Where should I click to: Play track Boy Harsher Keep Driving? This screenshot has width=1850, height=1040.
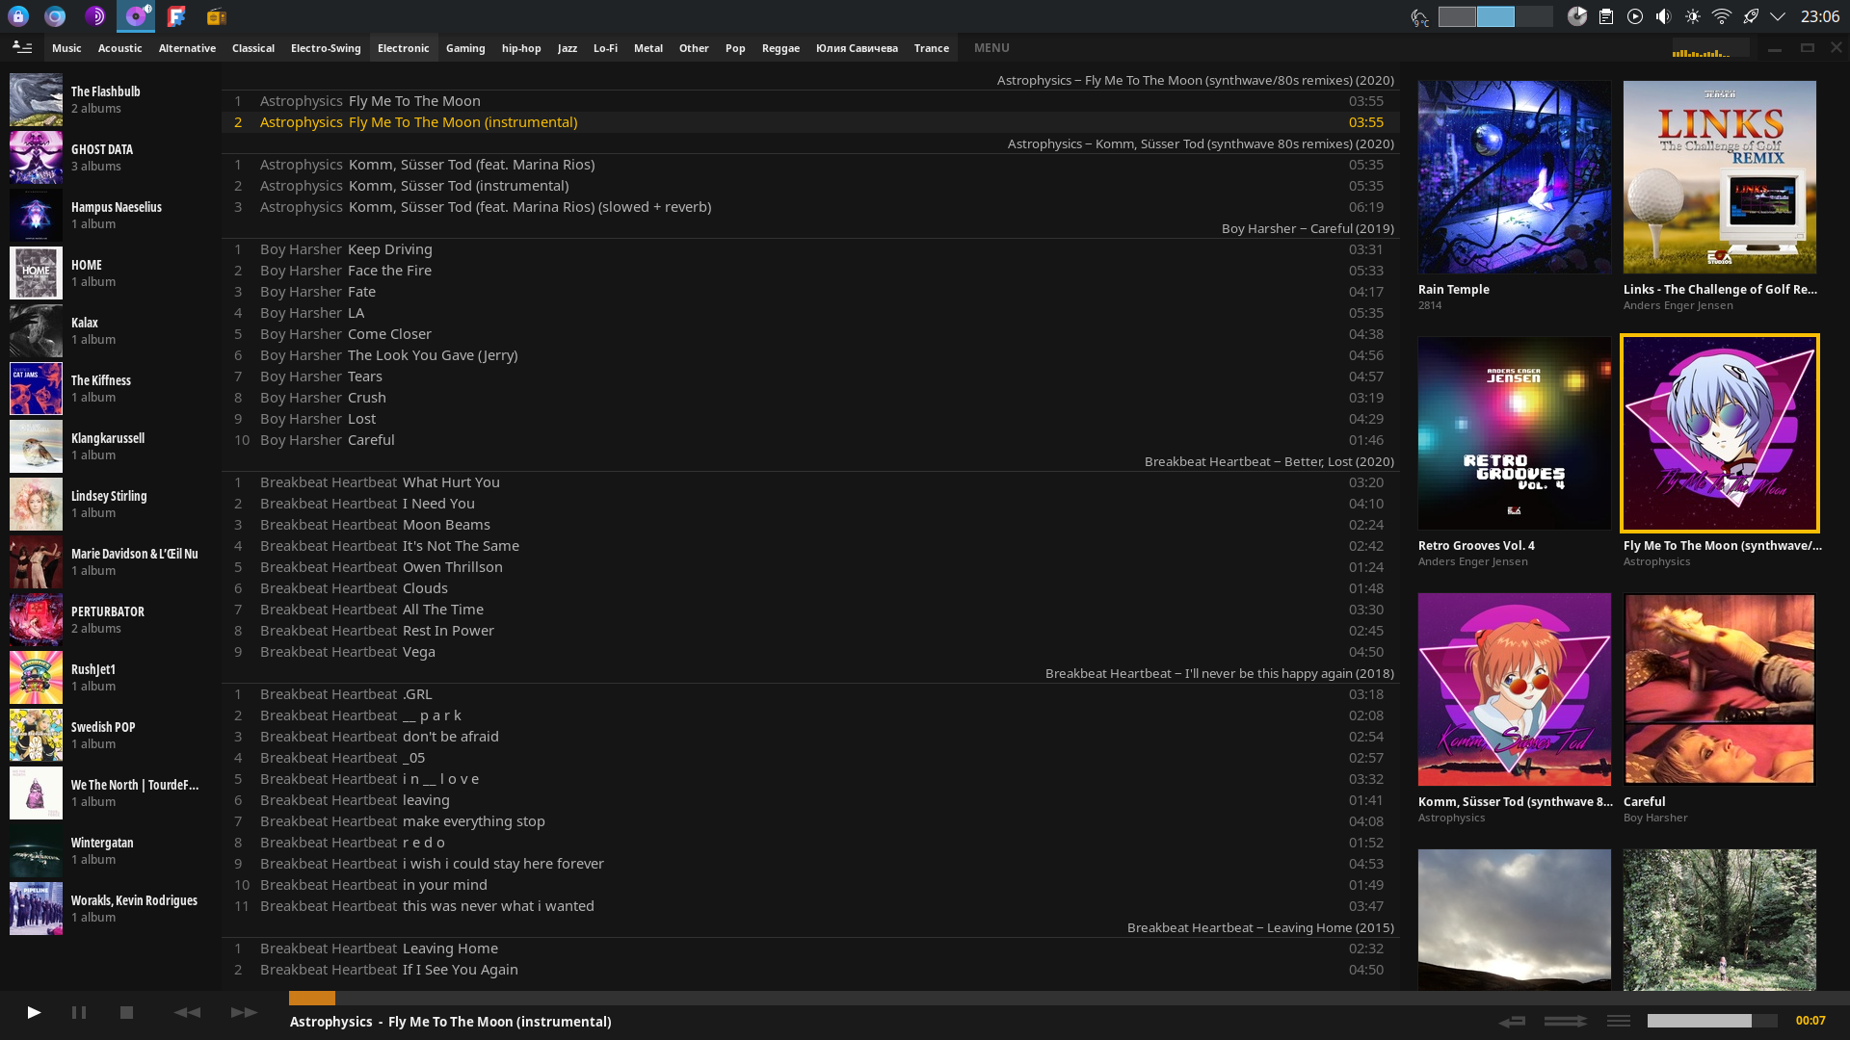point(389,249)
